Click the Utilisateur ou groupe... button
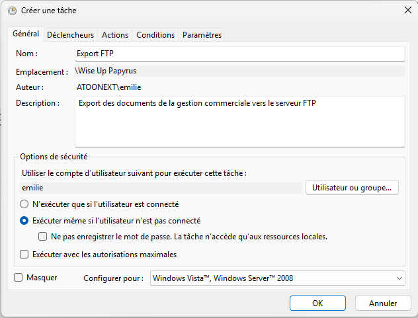 (x=352, y=188)
